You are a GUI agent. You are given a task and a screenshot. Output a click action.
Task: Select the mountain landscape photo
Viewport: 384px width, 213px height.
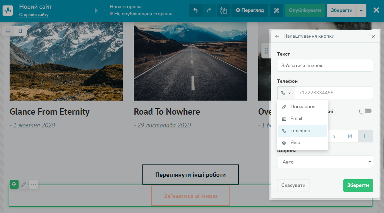66,61
